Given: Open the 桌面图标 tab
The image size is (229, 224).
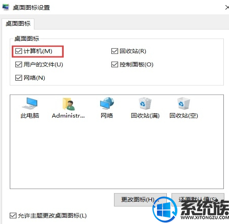Looking at the screenshot, I should pos(18,24).
